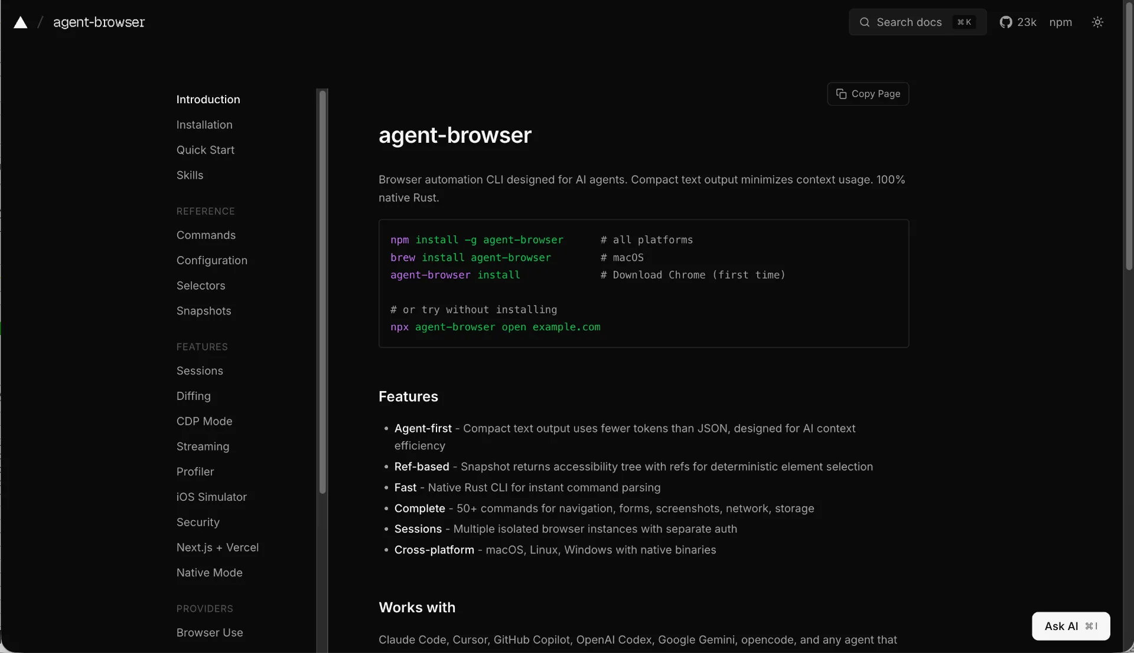Toggle light mode with the sun icon
The width and height of the screenshot is (1134, 653).
[1099, 22]
